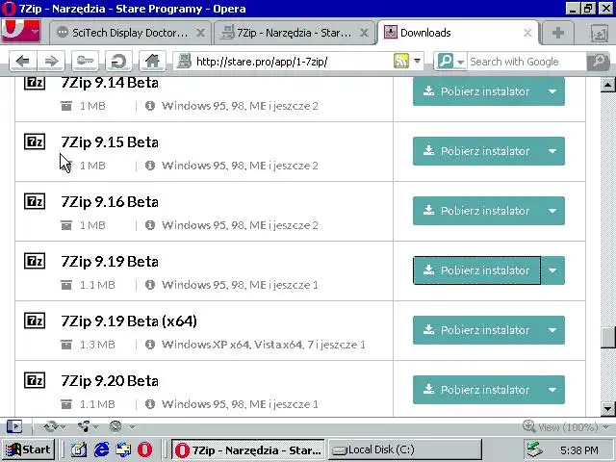Screen dimensions: 616x462
Task: Click the 1.3 MB size text
Action: coord(97,345)
